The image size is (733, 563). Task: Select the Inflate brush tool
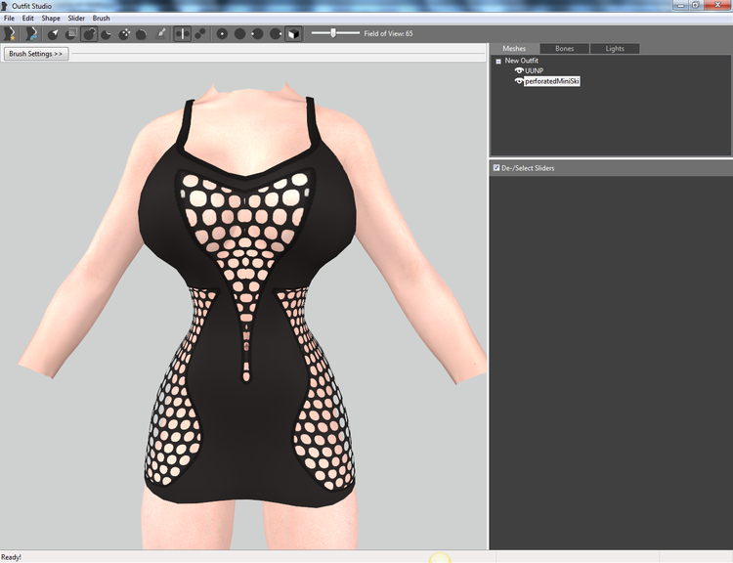(89, 33)
